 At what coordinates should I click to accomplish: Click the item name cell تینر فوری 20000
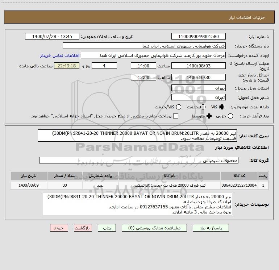tap(170, 185)
